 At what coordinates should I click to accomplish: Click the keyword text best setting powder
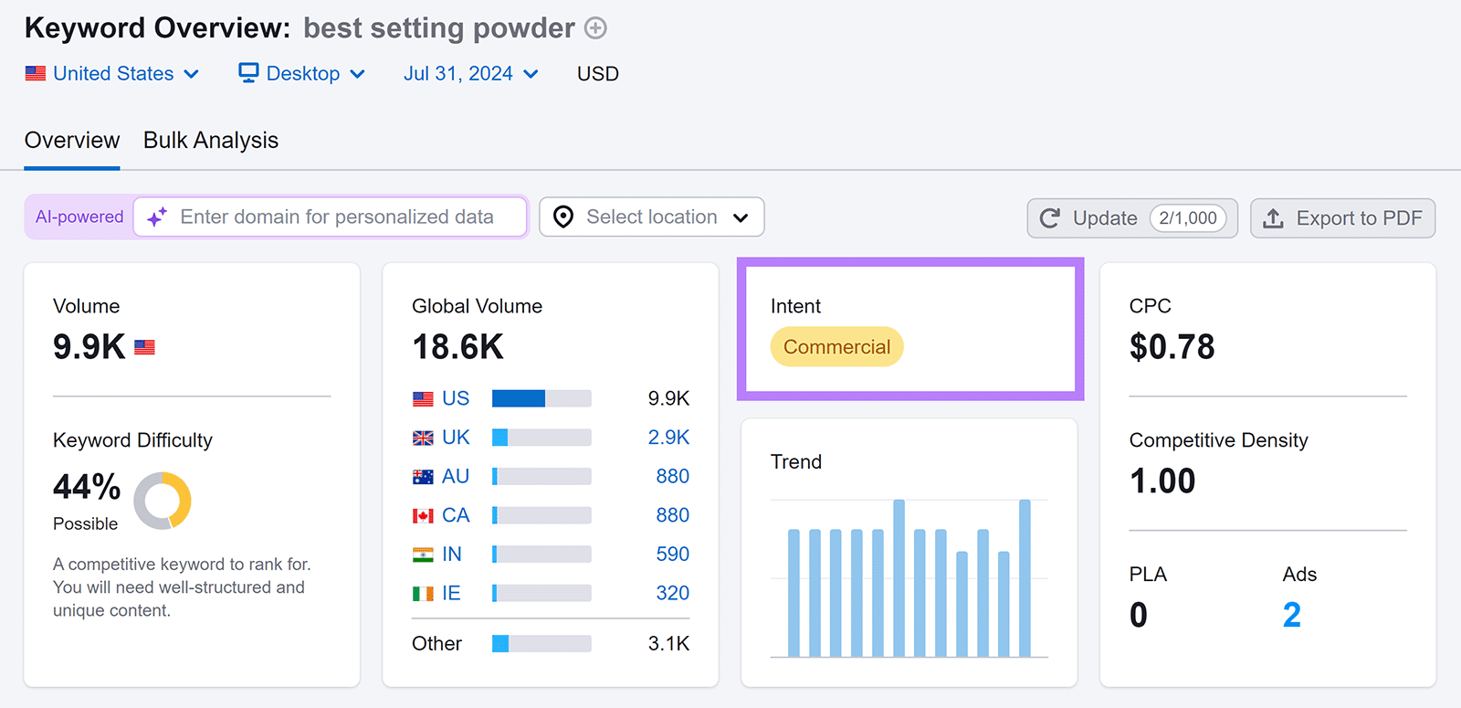tap(439, 28)
